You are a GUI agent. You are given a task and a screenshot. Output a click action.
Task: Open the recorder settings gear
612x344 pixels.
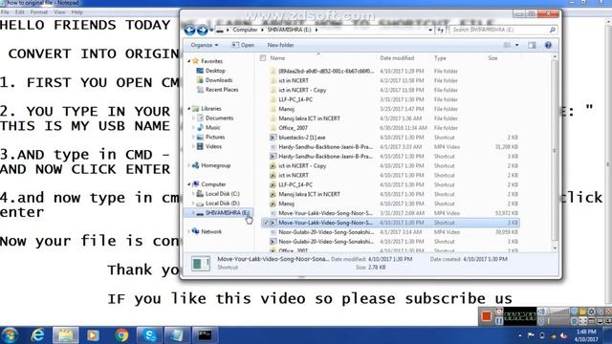pyautogui.click(x=591, y=312)
